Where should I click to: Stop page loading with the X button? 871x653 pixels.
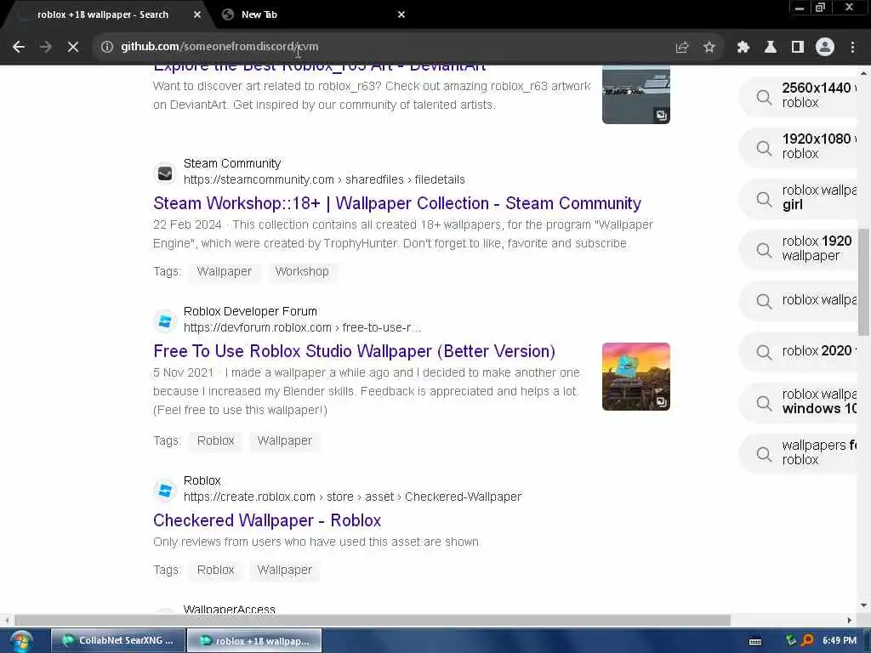point(73,48)
